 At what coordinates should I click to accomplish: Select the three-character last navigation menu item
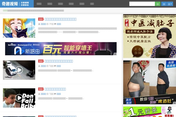click(x=92, y=4)
